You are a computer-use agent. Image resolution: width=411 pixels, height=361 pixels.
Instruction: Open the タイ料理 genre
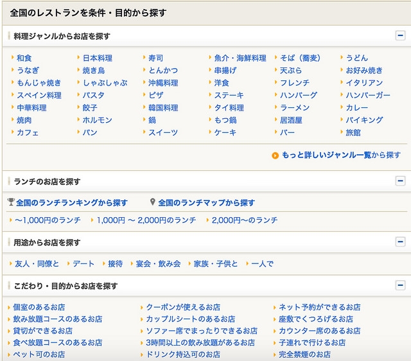point(229,108)
